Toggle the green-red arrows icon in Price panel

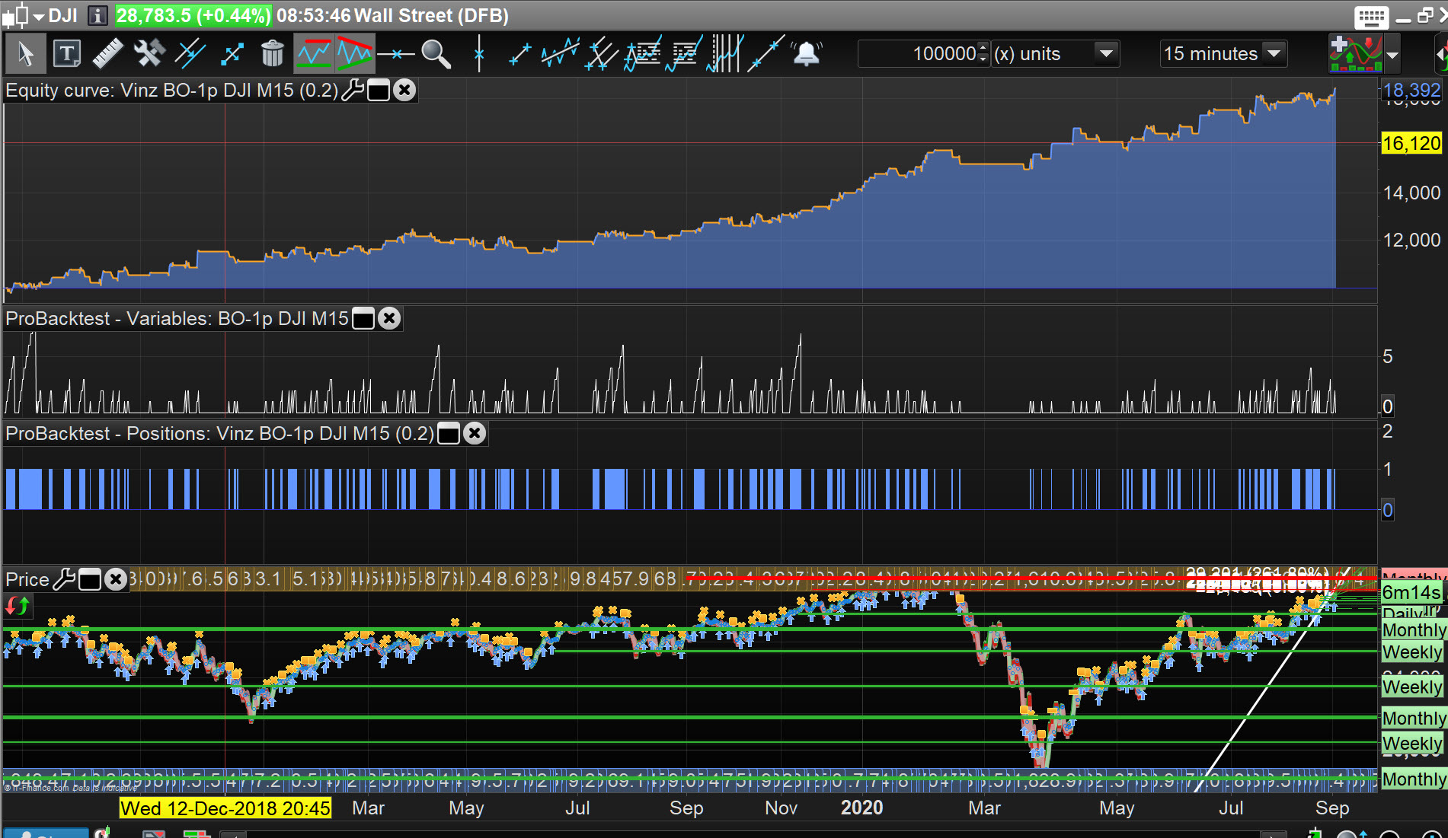18,606
